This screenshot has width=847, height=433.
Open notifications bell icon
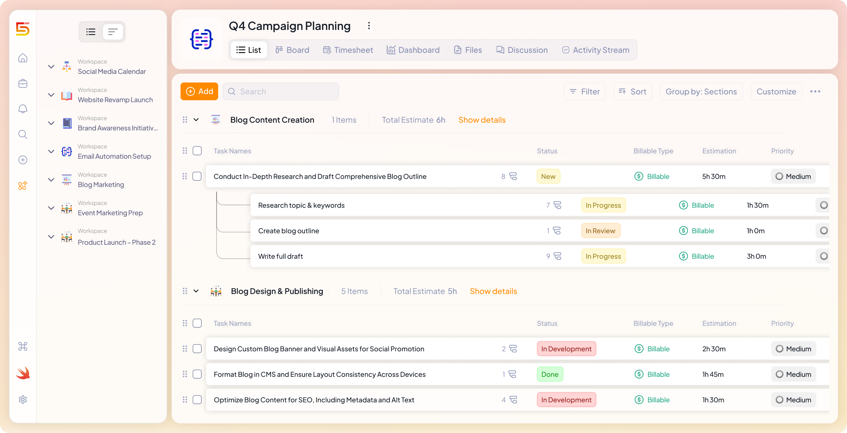click(x=23, y=109)
